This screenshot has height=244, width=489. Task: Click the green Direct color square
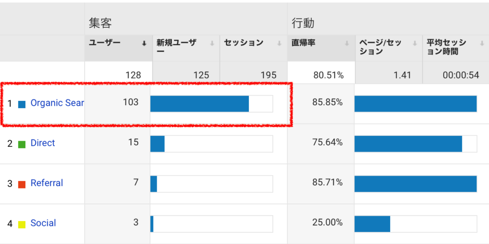[22, 144]
